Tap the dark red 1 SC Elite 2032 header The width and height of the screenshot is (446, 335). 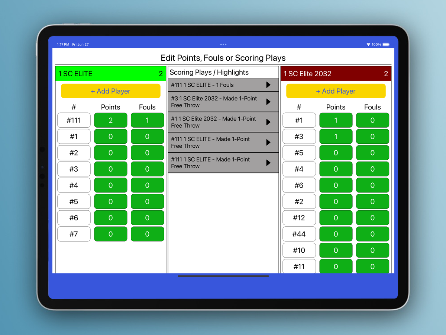point(336,74)
